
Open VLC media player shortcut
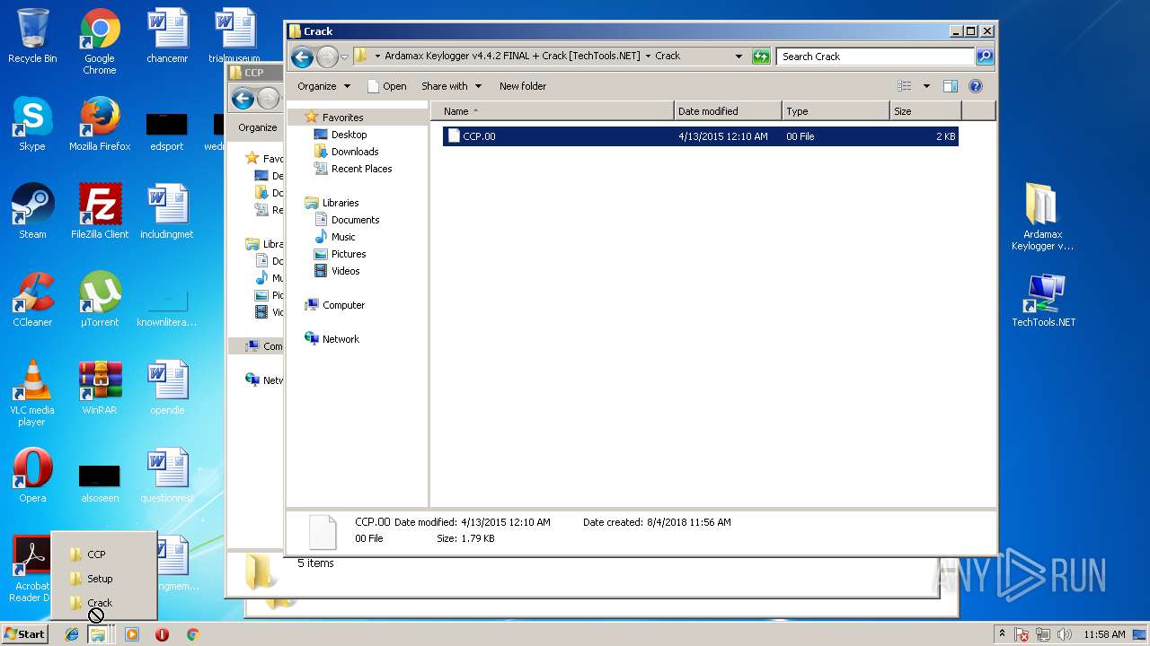[32, 393]
